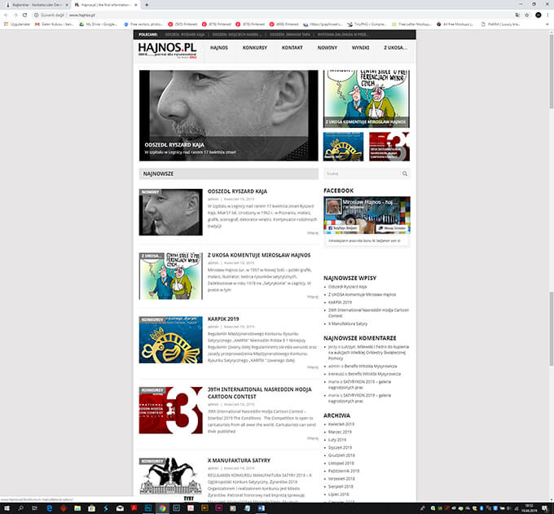Expand bookmarks overflow chevron
This screenshot has width=554, height=514.
(547, 24)
